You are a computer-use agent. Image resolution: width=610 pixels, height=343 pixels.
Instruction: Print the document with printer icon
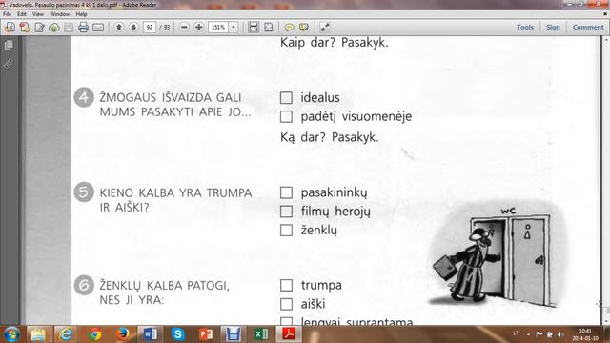click(83, 28)
